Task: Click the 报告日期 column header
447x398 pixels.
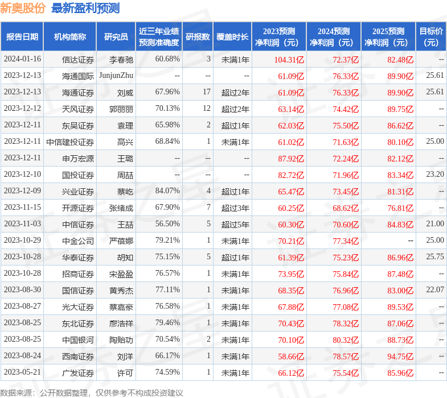Action: [x=22, y=37]
